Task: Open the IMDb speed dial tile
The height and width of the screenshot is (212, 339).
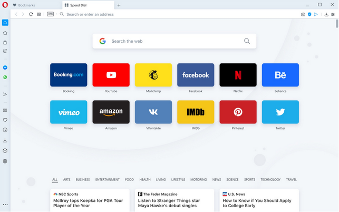Action: click(x=196, y=112)
